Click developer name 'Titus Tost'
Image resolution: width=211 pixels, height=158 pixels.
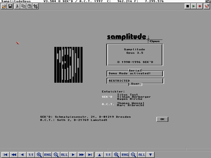(x=127, y=95)
